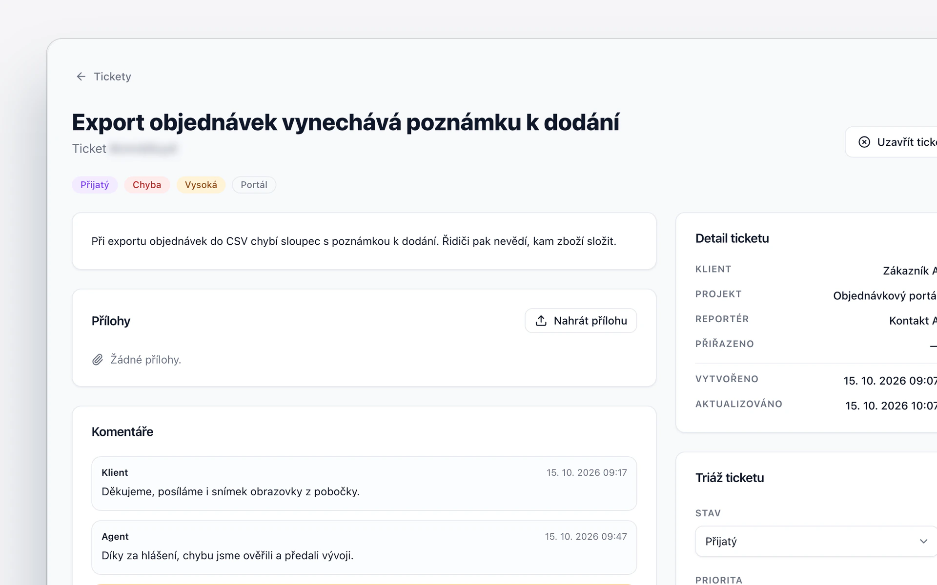Screen dimensions: 937x585
Task: Click the ticket description about CSV export
Action: (x=354, y=241)
